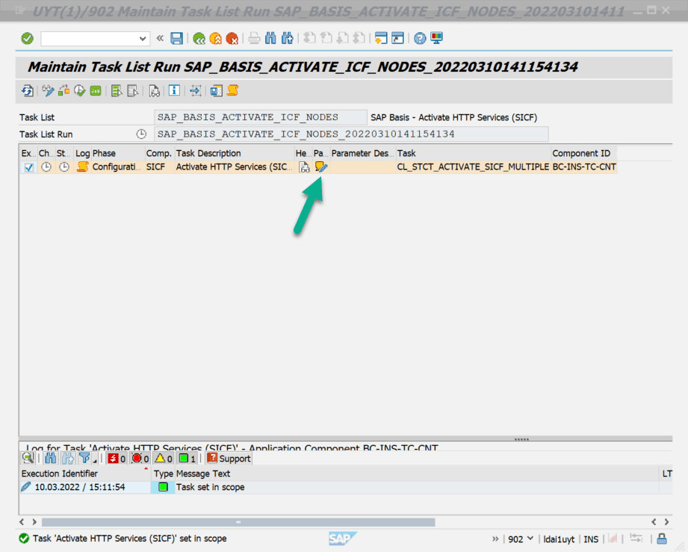Screen dimensions: 688x552
Task: Click the Find Next binoculars icon in top toolbar
Action: (x=288, y=39)
